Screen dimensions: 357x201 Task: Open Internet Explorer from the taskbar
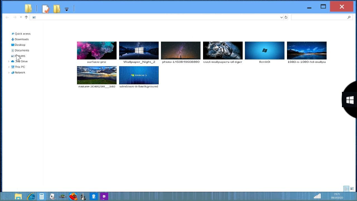coord(31,197)
